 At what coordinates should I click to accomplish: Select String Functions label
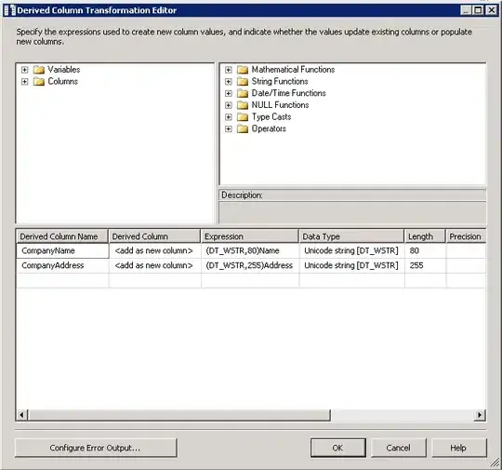point(280,81)
